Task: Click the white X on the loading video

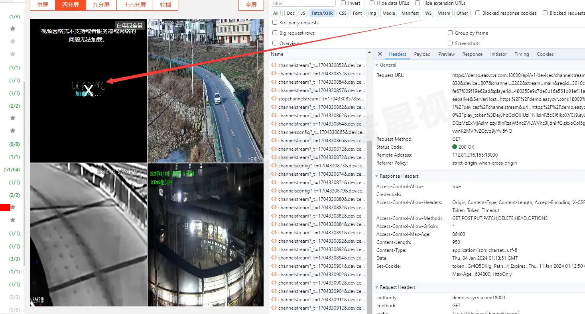Action: 89,89
